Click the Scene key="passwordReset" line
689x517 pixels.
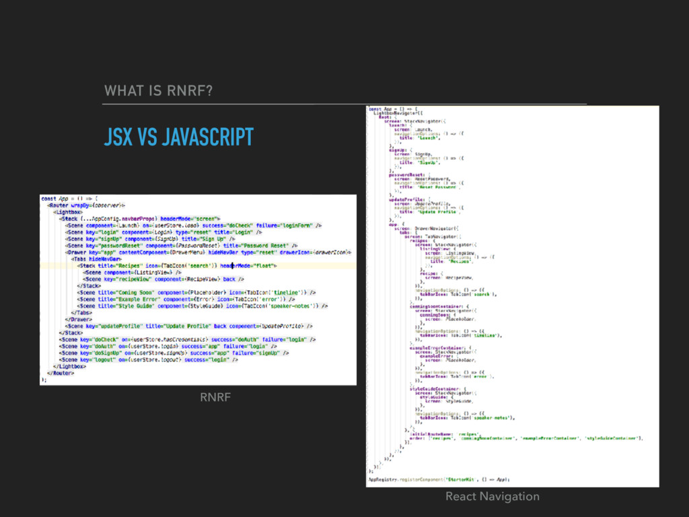182,245
